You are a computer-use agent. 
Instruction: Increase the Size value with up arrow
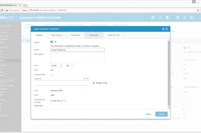click(61, 65)
